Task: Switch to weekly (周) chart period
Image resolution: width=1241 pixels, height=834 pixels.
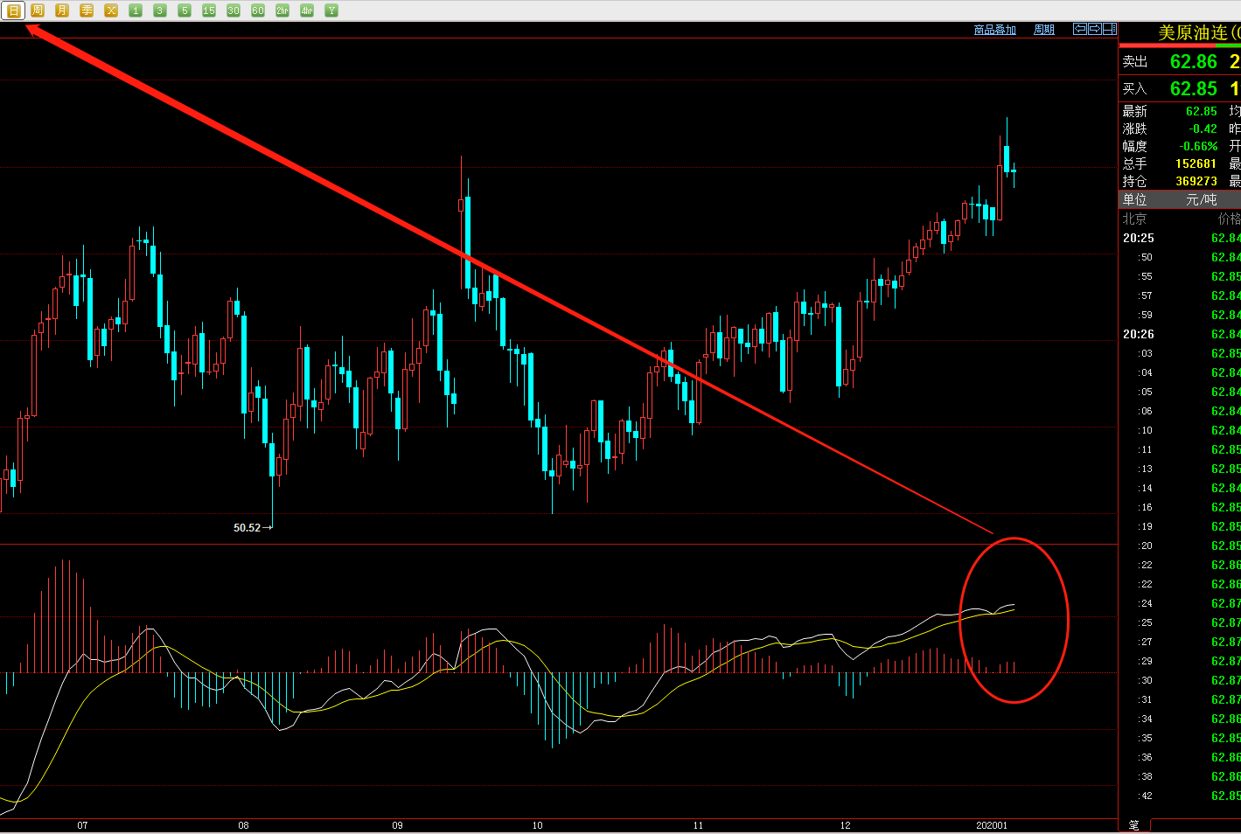Action: (x=38, y=10)
